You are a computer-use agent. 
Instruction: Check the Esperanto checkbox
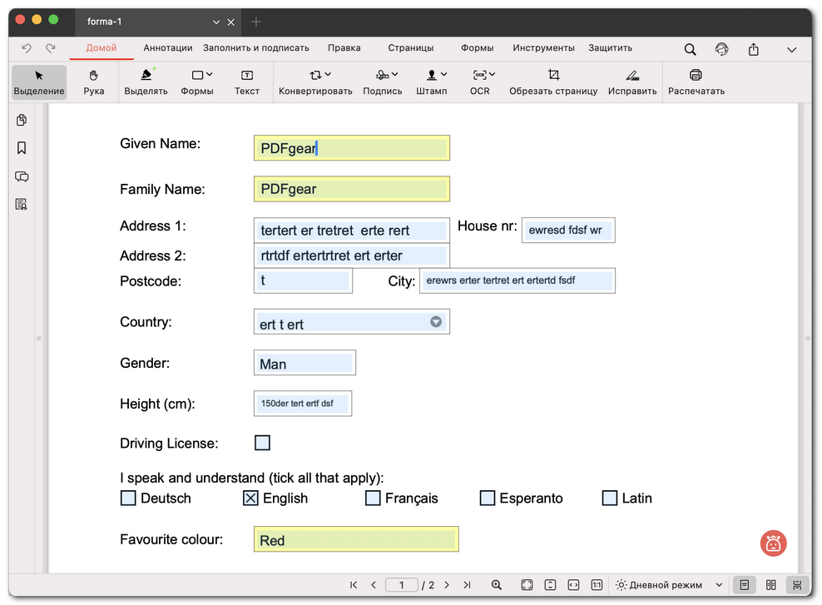488,498
